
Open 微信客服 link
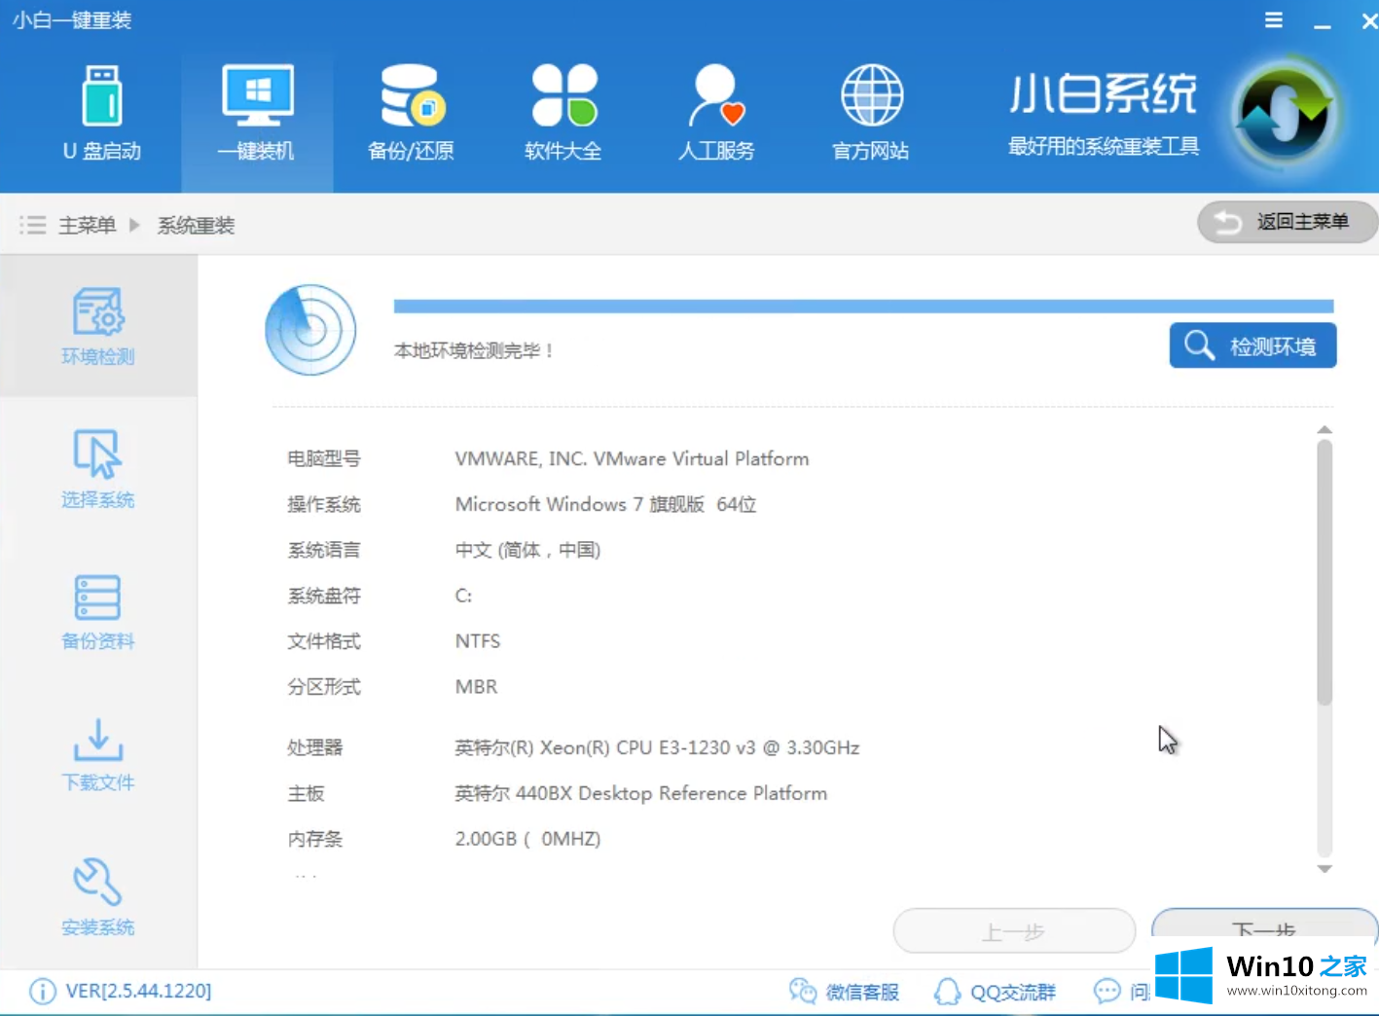[844, 992]
